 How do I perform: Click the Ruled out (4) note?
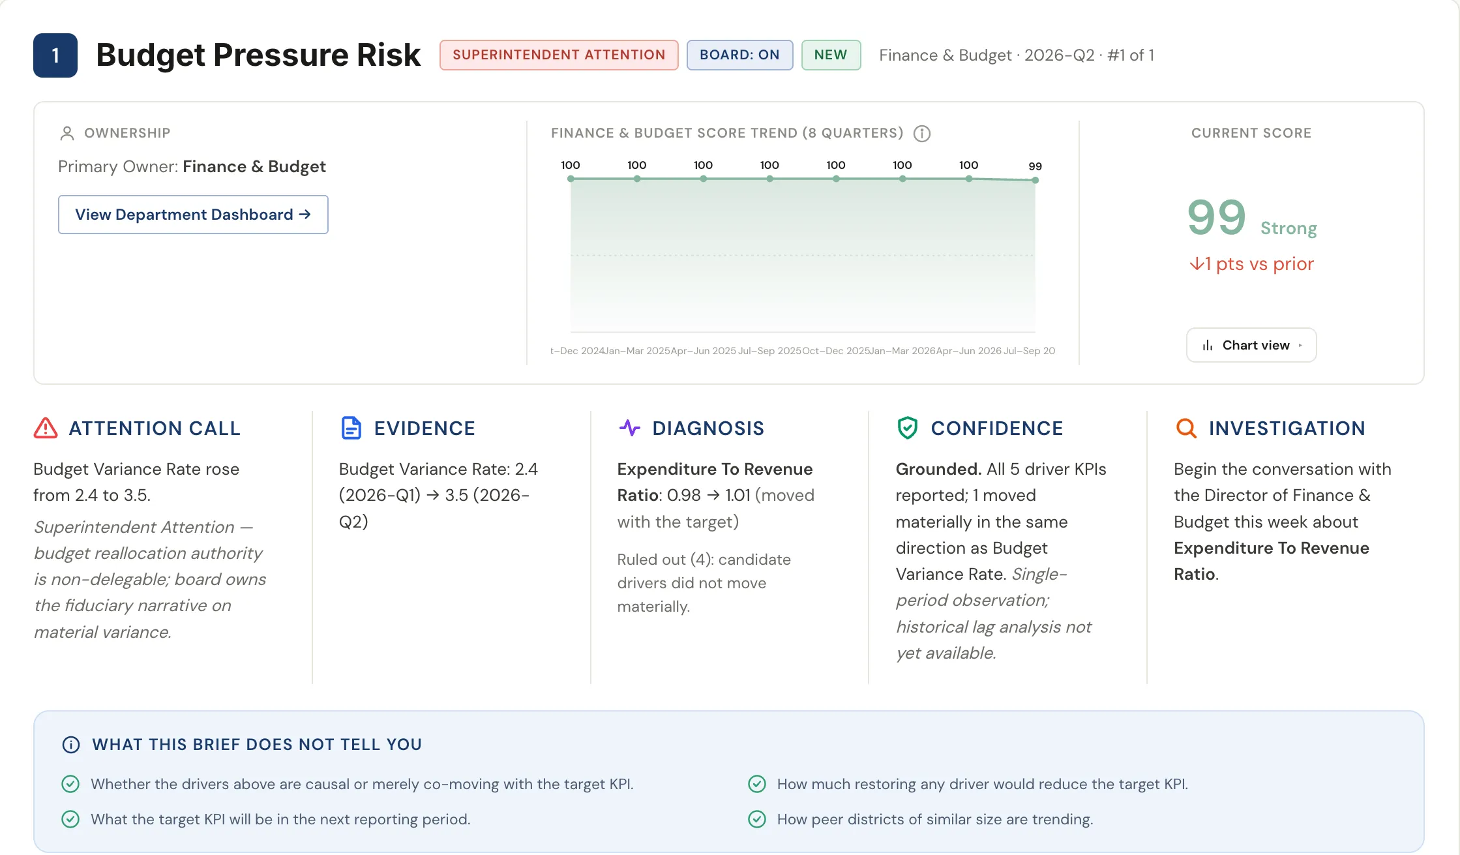click(x=704, y=583)
